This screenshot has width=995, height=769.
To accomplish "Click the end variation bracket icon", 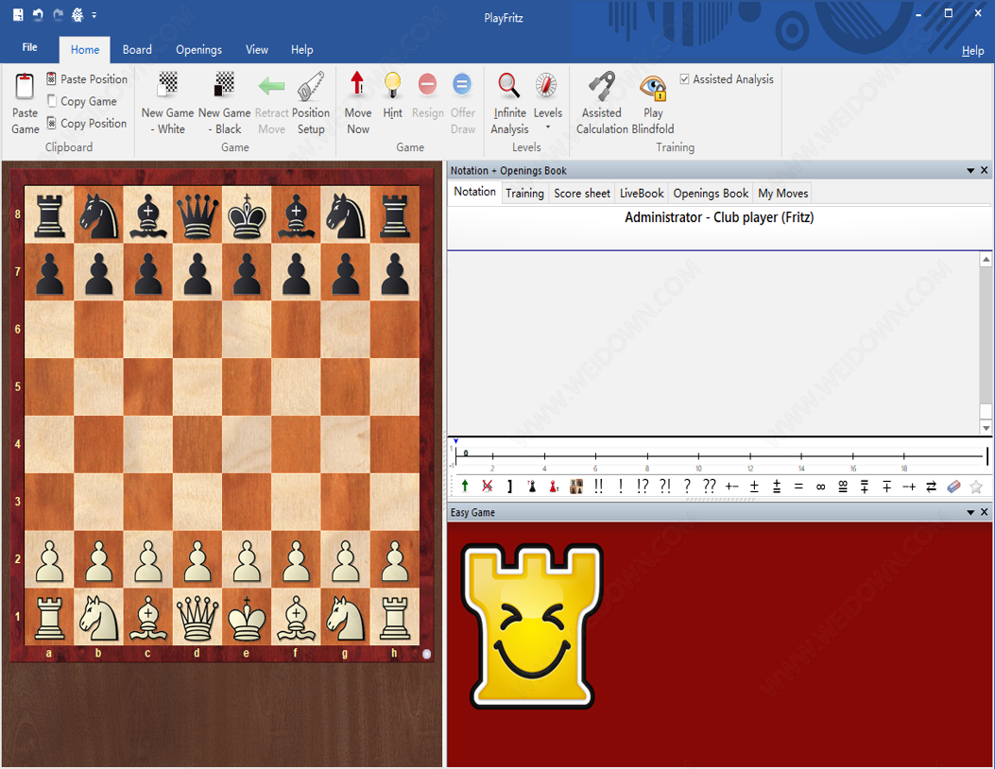I will 509,486.
